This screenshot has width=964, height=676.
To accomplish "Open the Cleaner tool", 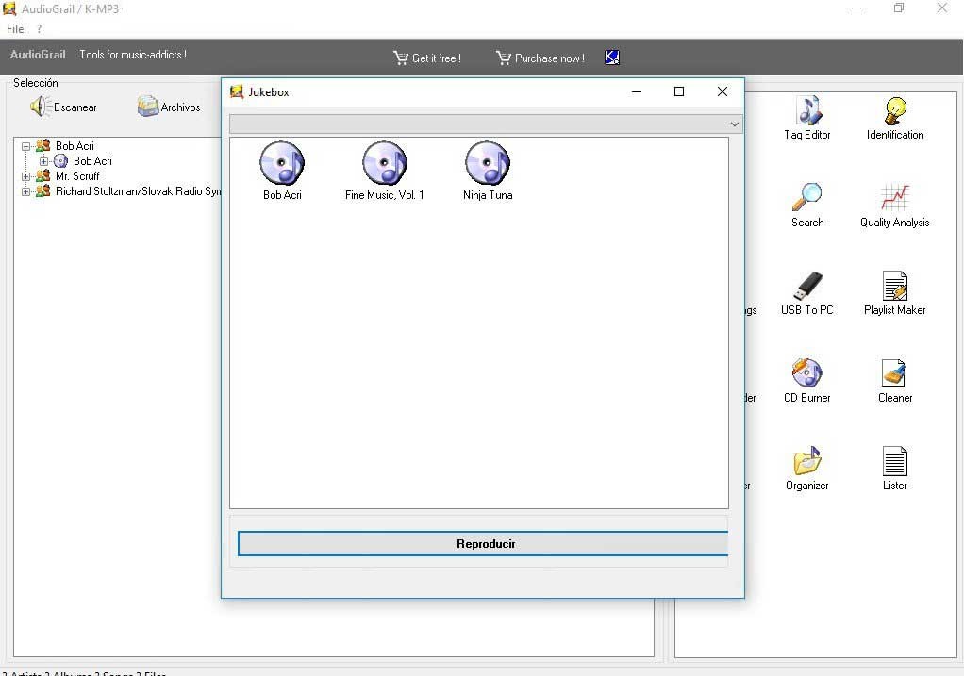I will coord(894,374).
